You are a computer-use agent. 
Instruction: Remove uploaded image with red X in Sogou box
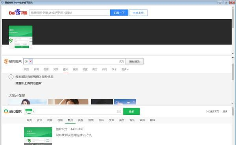coord(31,61)
